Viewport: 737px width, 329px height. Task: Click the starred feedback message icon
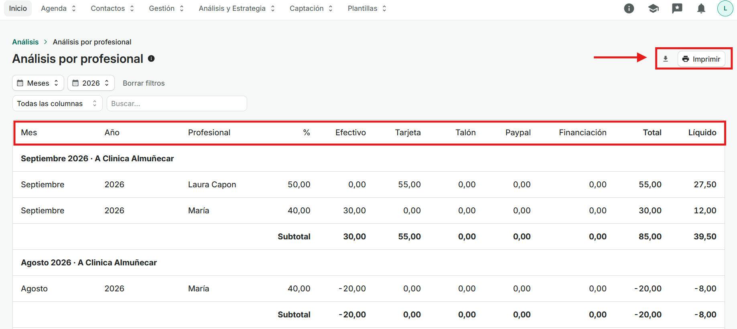(x=677, y=8)
